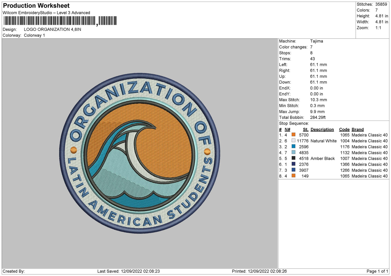Viewport: 391px width, 276px height.
Task: Click the Stop Sequence heading
Action: coord(294,123)
